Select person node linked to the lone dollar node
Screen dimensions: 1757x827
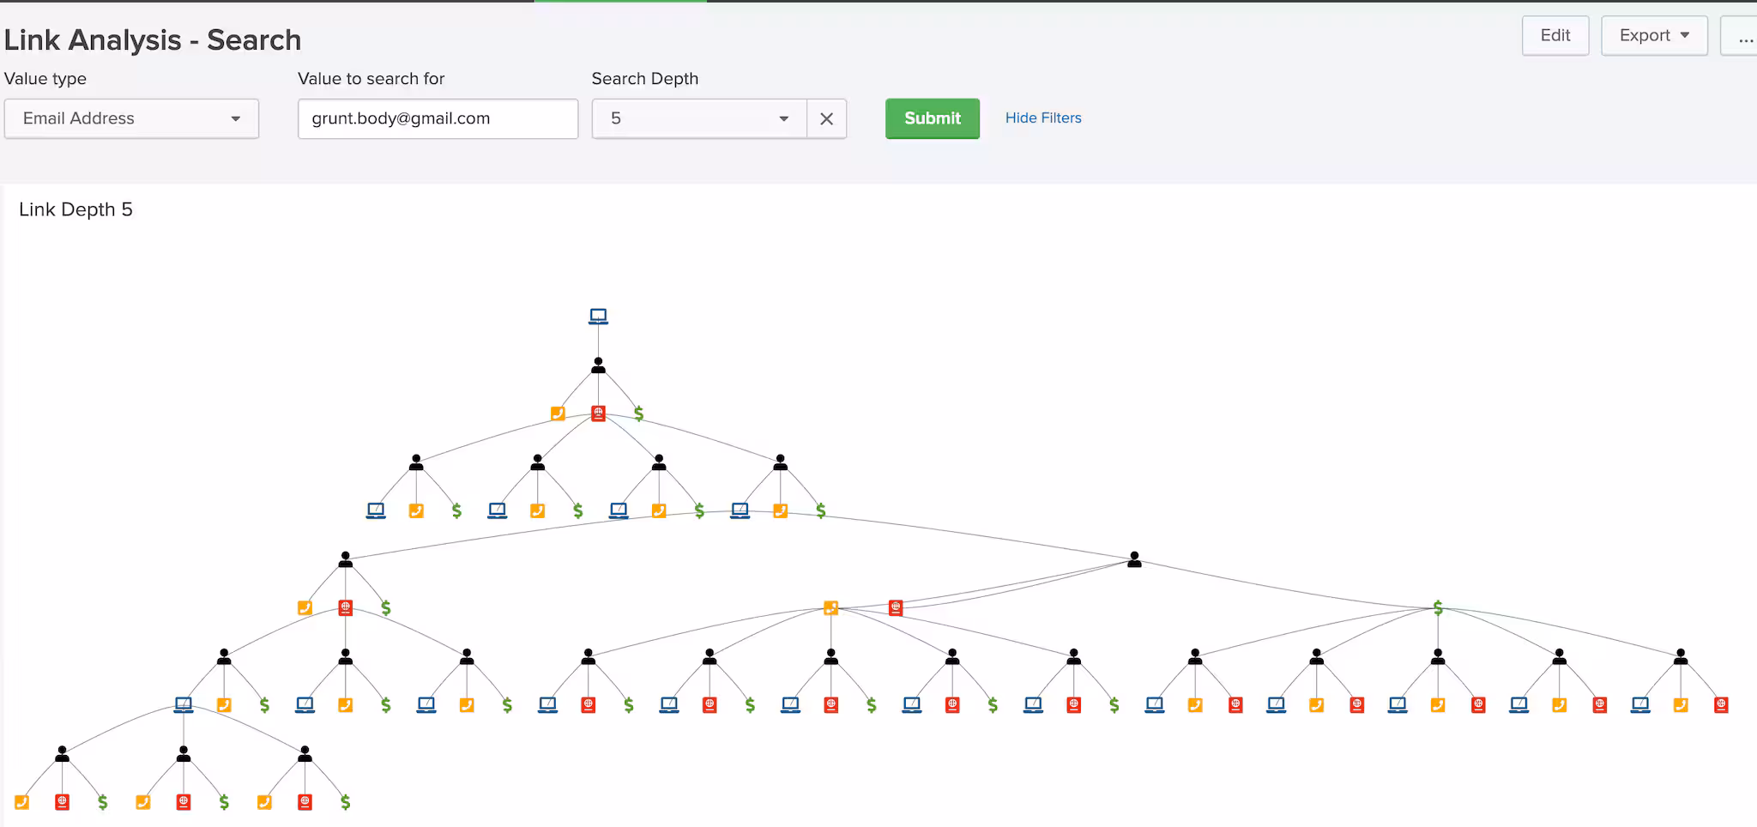coord(1134,559)
